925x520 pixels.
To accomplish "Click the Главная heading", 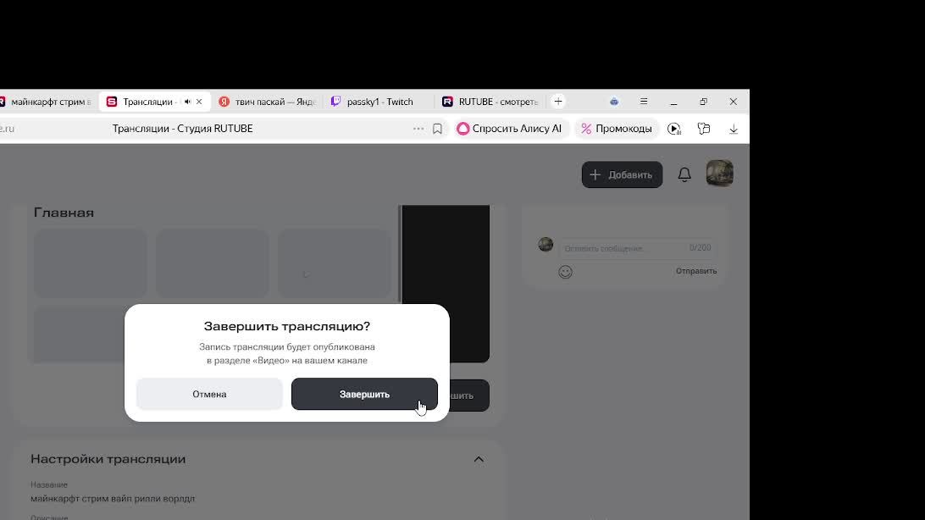I will [x=64, y=213].
